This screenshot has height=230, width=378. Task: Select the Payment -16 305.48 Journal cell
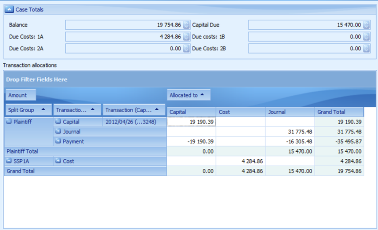pyautogui.click(x=290, y=141)
